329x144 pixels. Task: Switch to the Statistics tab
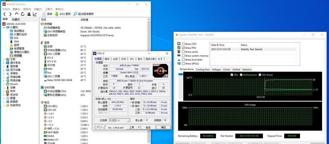click(247, 69)
